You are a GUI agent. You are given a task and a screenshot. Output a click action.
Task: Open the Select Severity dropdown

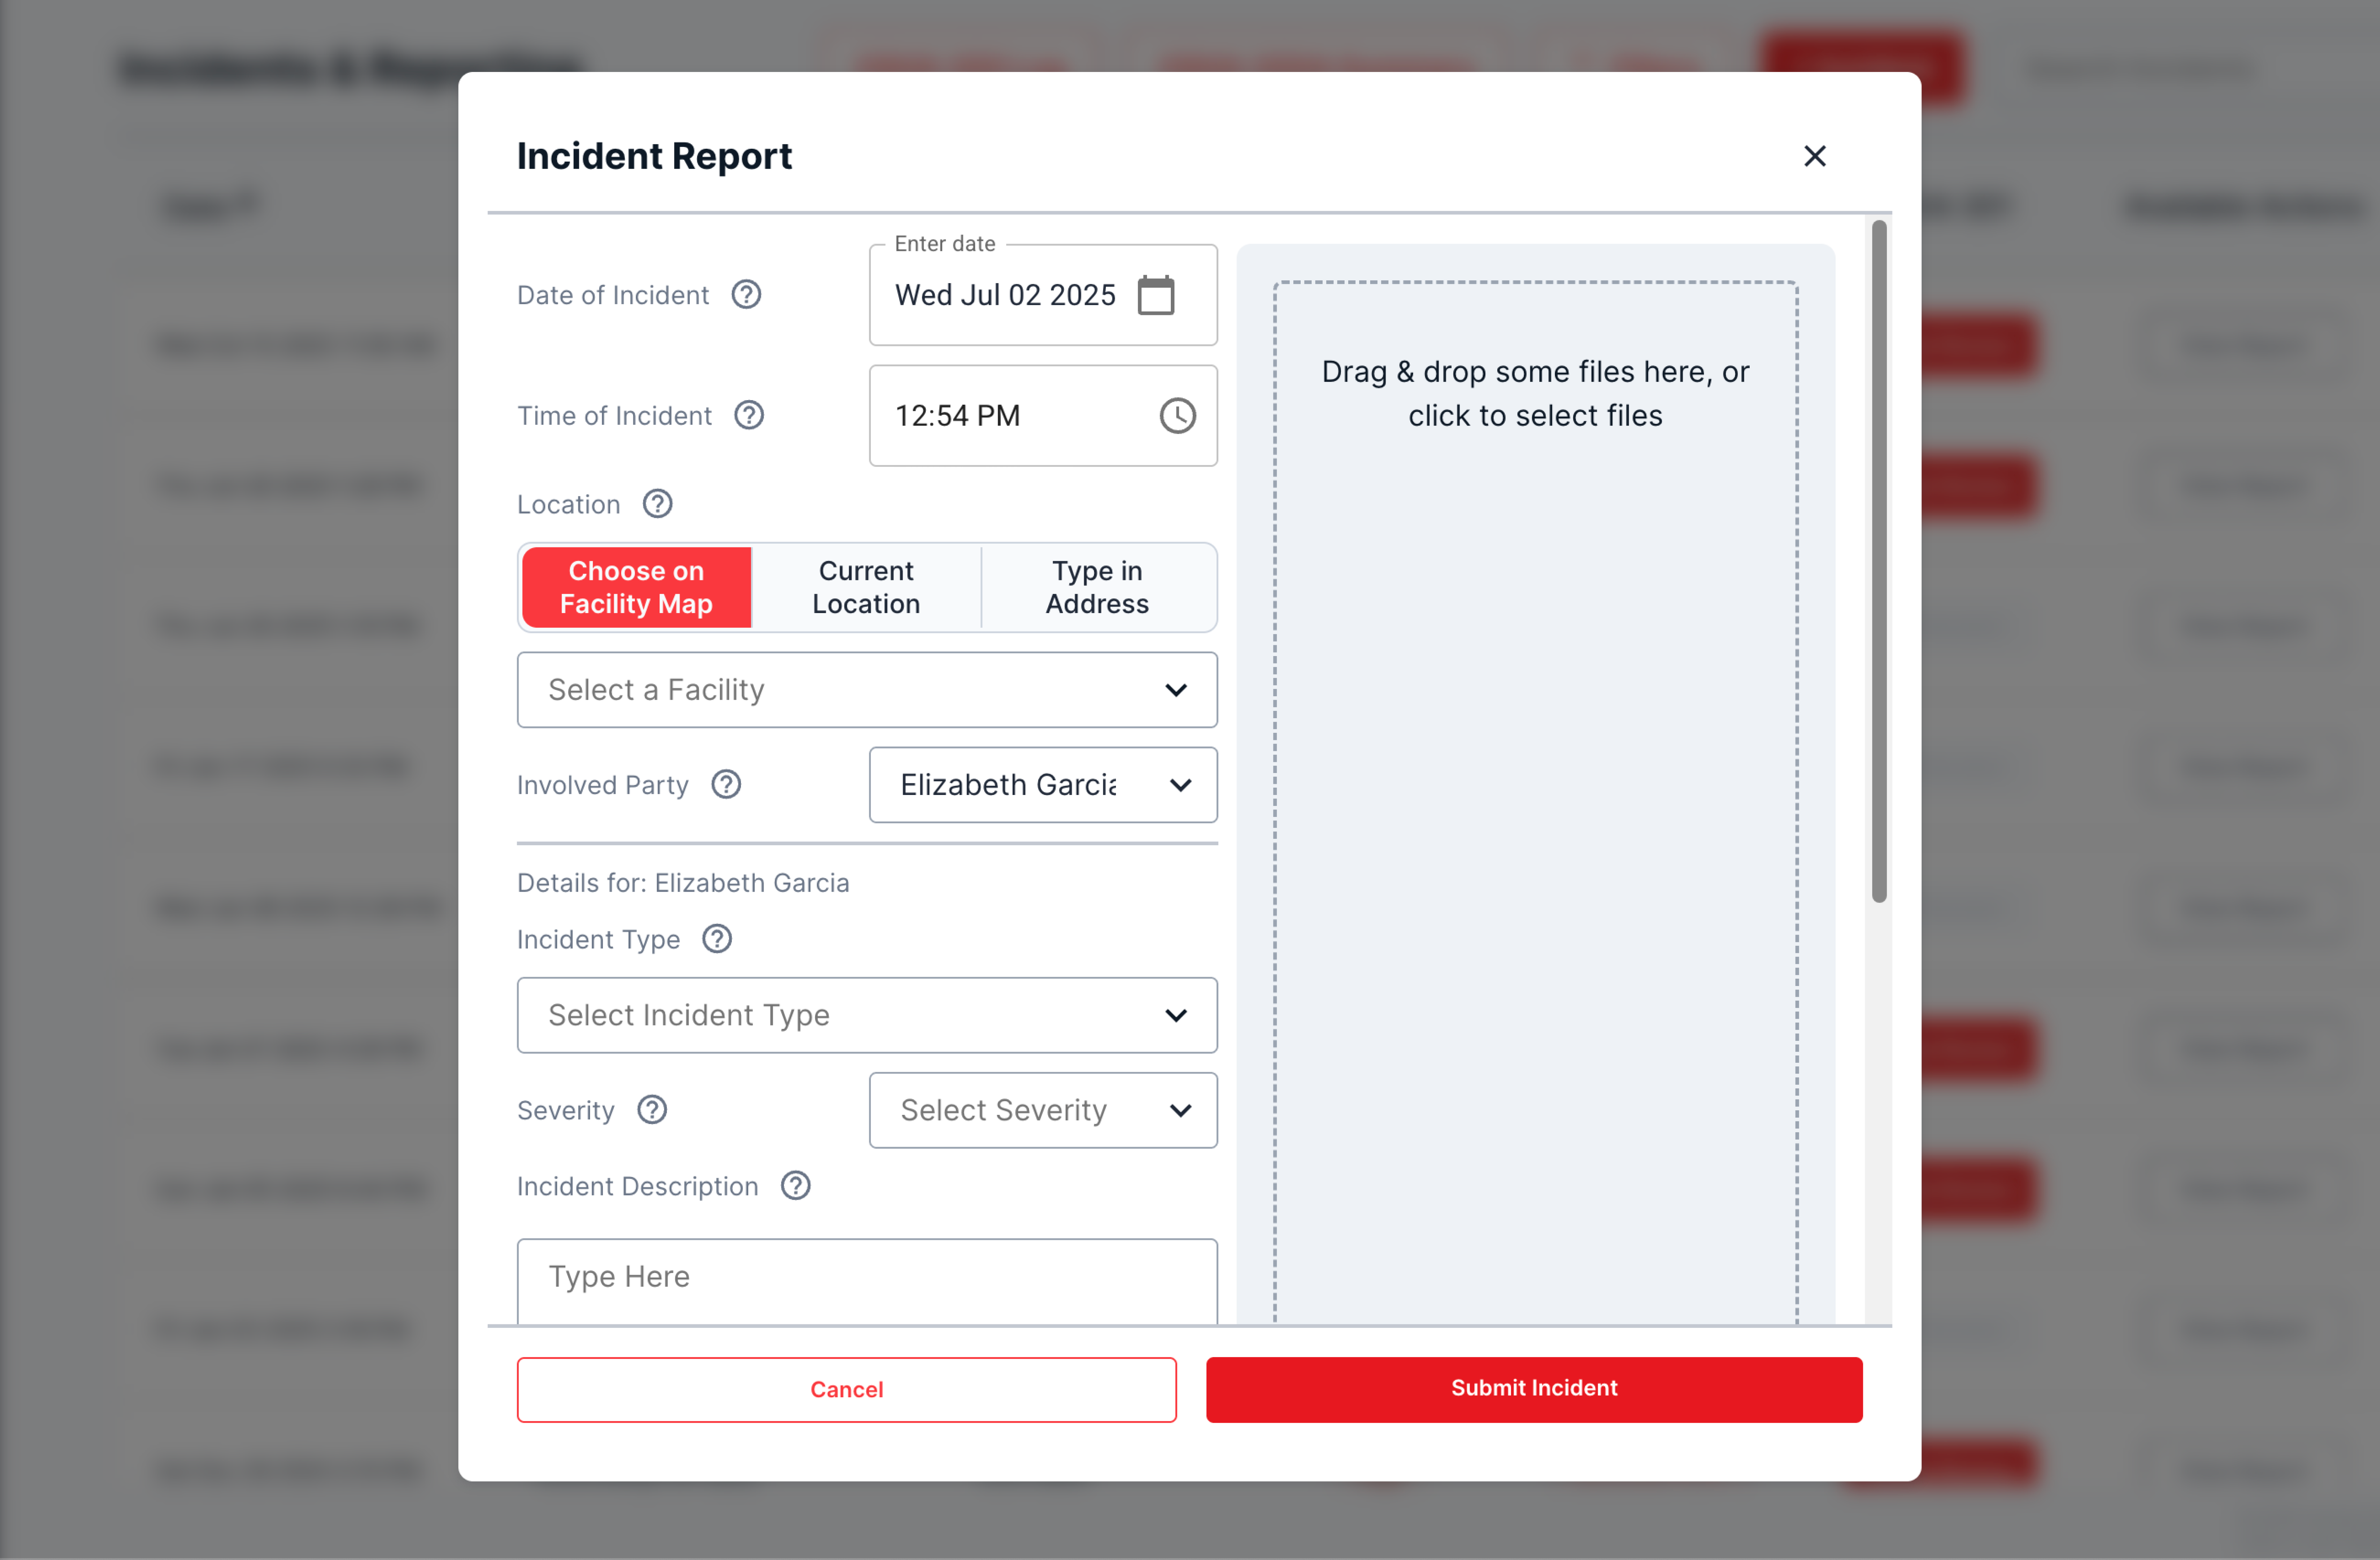pos(1043,1110)
